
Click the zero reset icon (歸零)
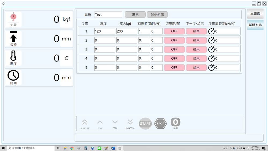click(175, 123)
